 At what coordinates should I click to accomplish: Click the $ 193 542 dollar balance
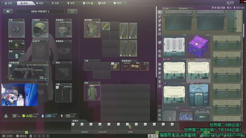point(239,7)
